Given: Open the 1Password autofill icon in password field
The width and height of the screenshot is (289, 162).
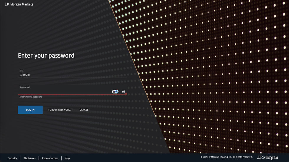Looking at the screenshot, I should click(115, 92).
